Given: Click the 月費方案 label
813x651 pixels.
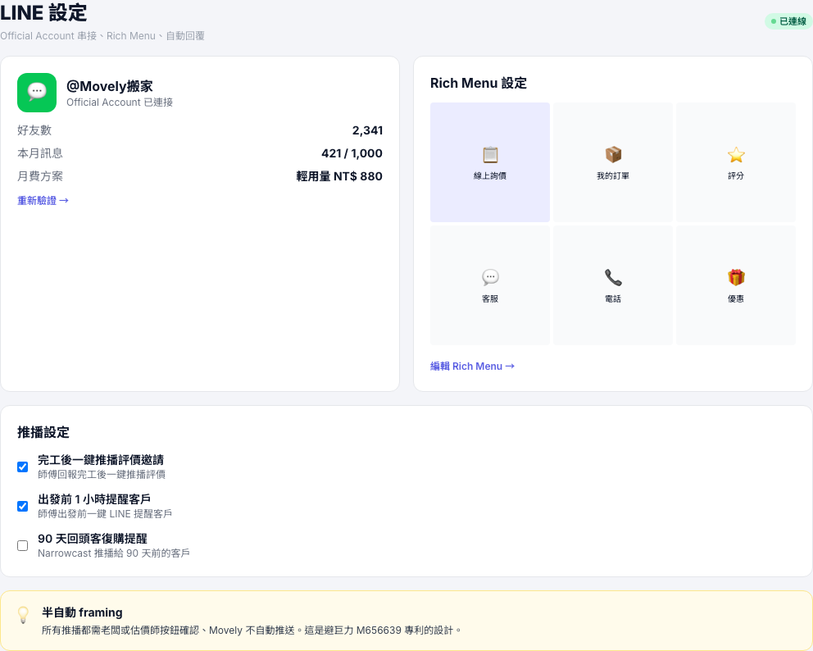Looking at the screenshot, I should 40,175.
